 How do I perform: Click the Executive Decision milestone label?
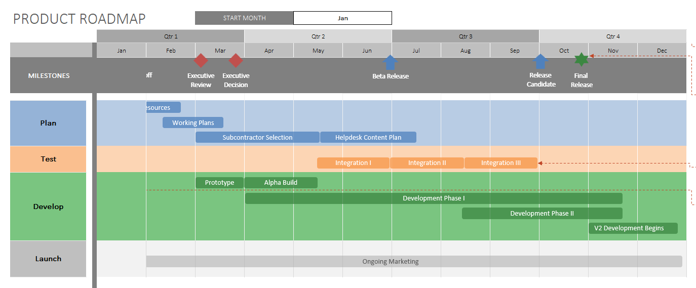pyautogui.click(x=236, y=80)
